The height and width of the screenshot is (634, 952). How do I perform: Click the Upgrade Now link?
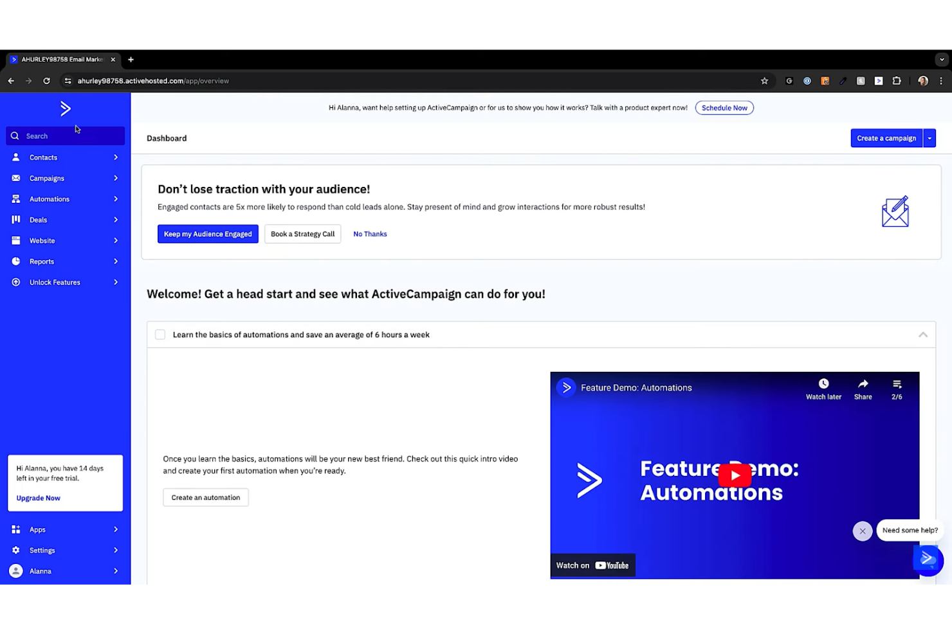point(39,498)
